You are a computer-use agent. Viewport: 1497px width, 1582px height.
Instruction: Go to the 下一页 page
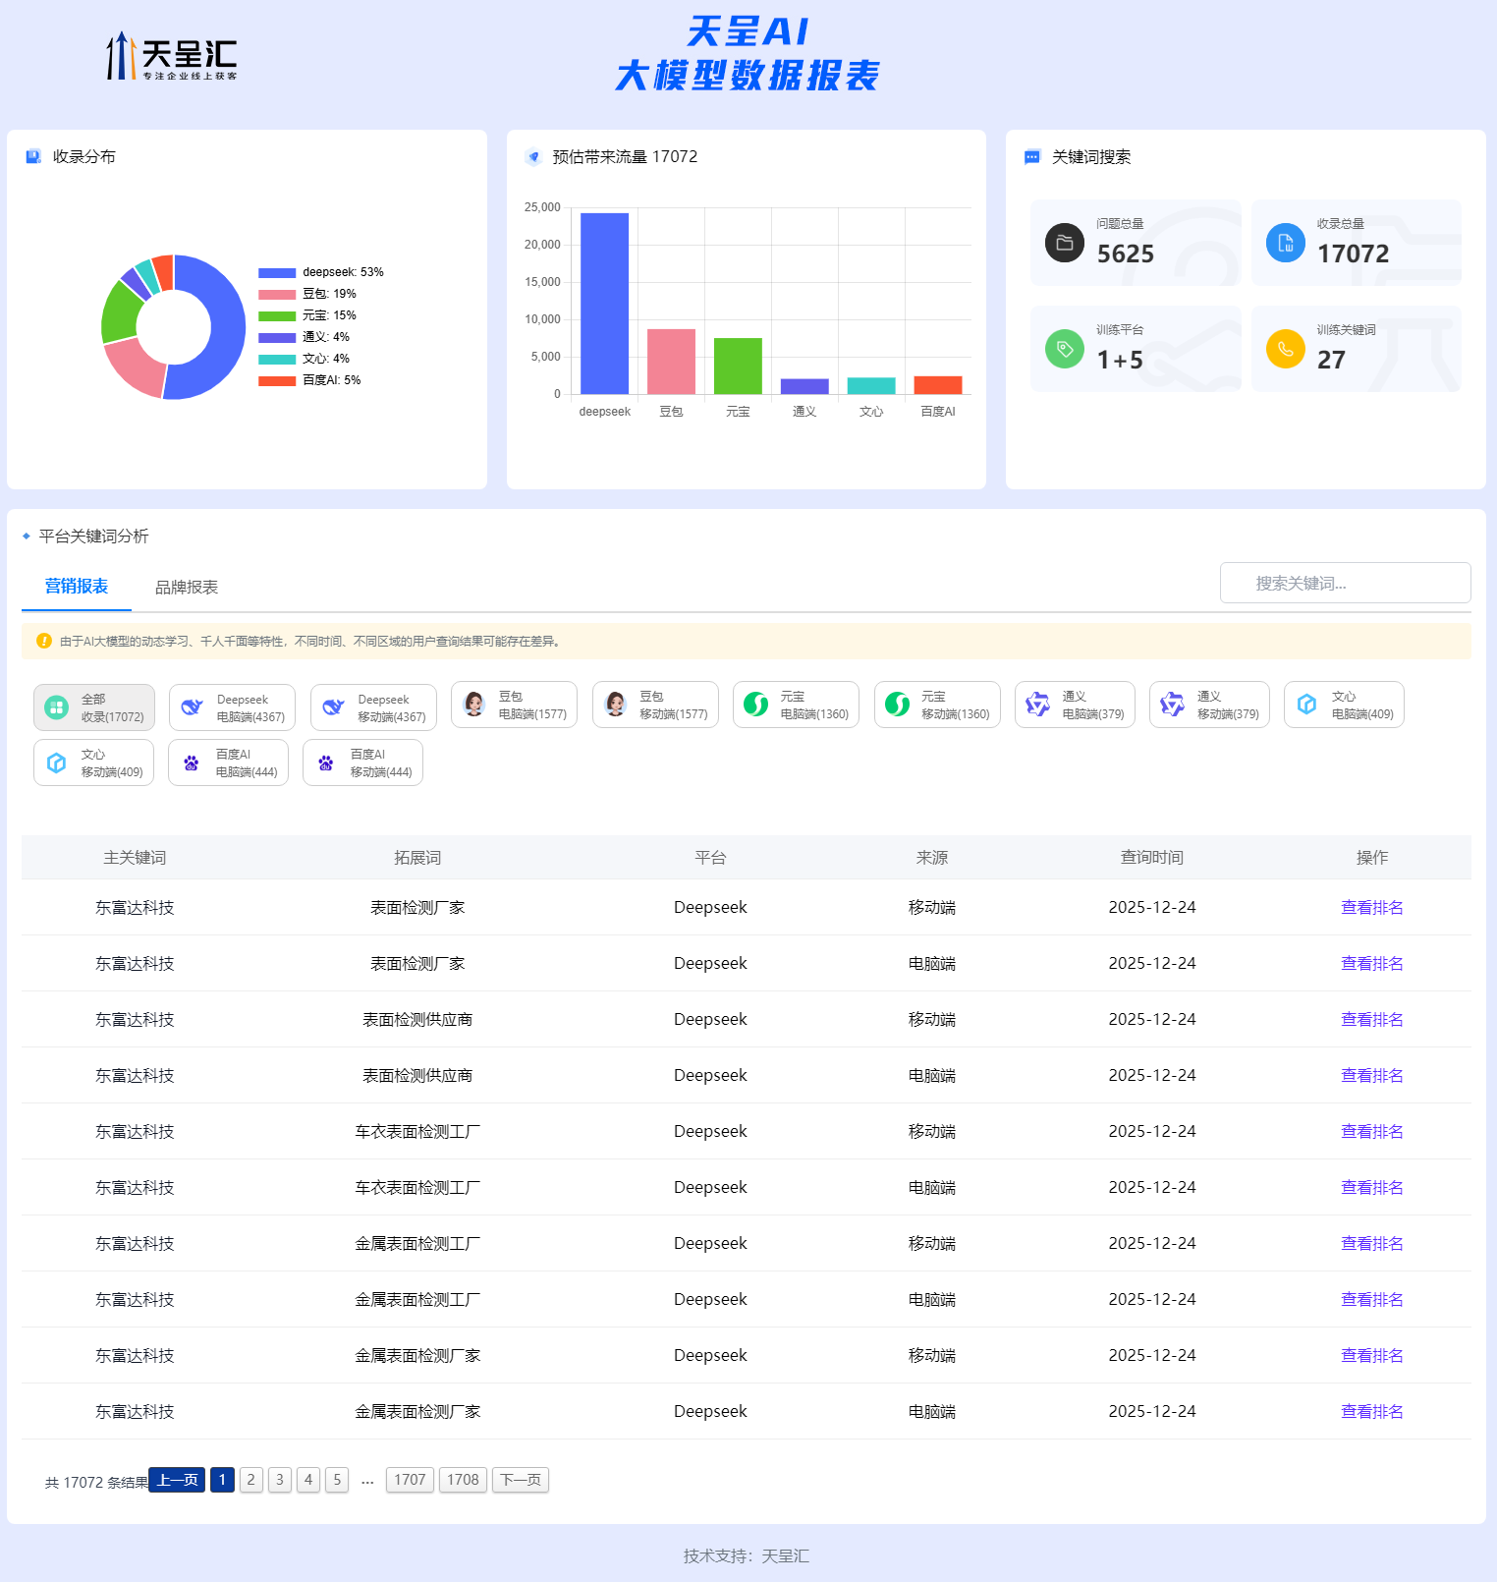[521, 1480]
